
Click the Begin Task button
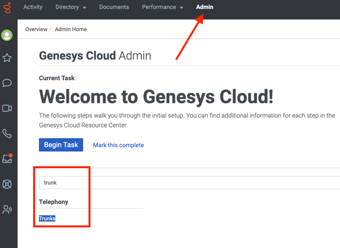[x=61, y=145]
